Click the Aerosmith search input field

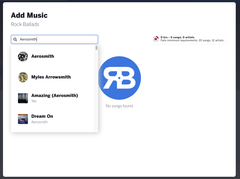click(x=54, y=39)
